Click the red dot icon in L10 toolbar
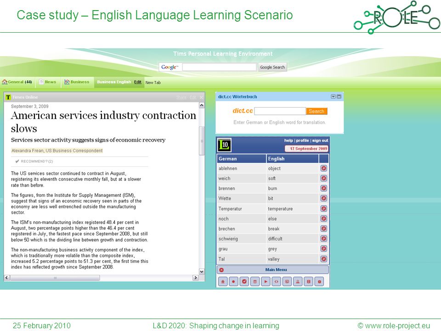 coord(233,281)
